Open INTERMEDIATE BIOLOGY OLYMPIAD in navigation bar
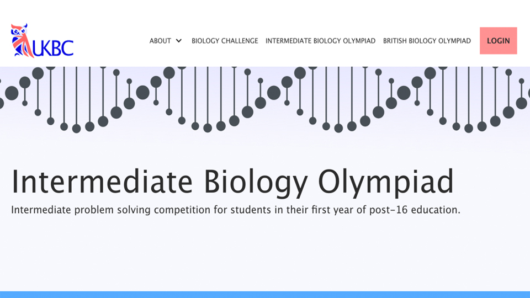This screenshot has width=530, height=298. 320,41
